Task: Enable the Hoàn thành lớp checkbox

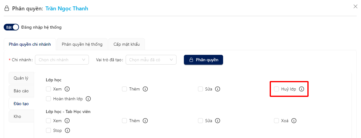Action: pos(48,99)
